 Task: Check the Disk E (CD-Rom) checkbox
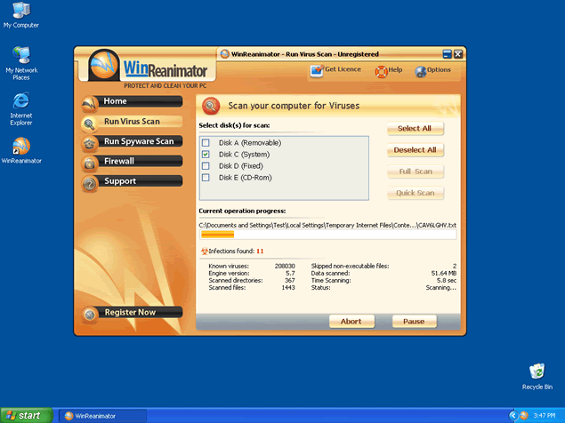click(206, 177)
